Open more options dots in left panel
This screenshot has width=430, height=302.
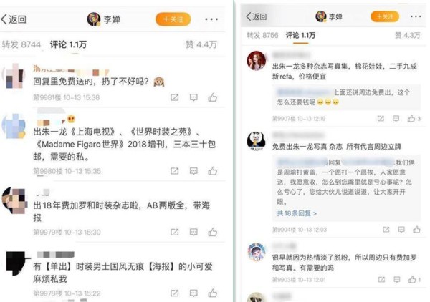pyautogui.click(x=211, y=19)
